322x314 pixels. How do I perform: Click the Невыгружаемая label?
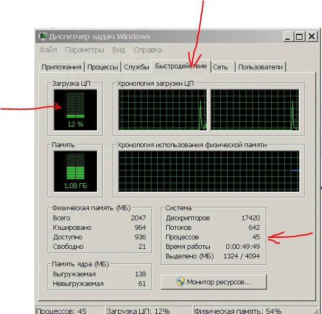tap(78, 284)
